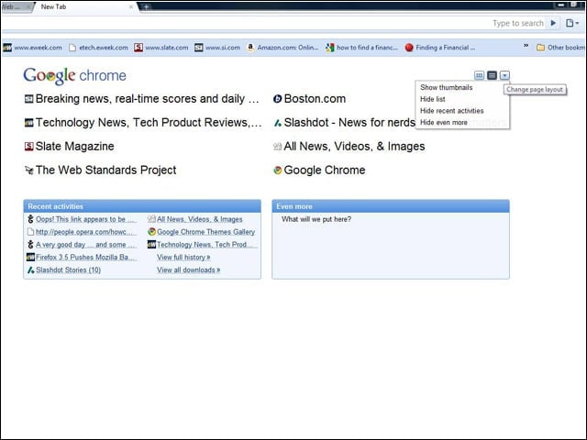Open Breaking news, real-time scores link
The image size is (587, 440).
[x=147, y=99]
